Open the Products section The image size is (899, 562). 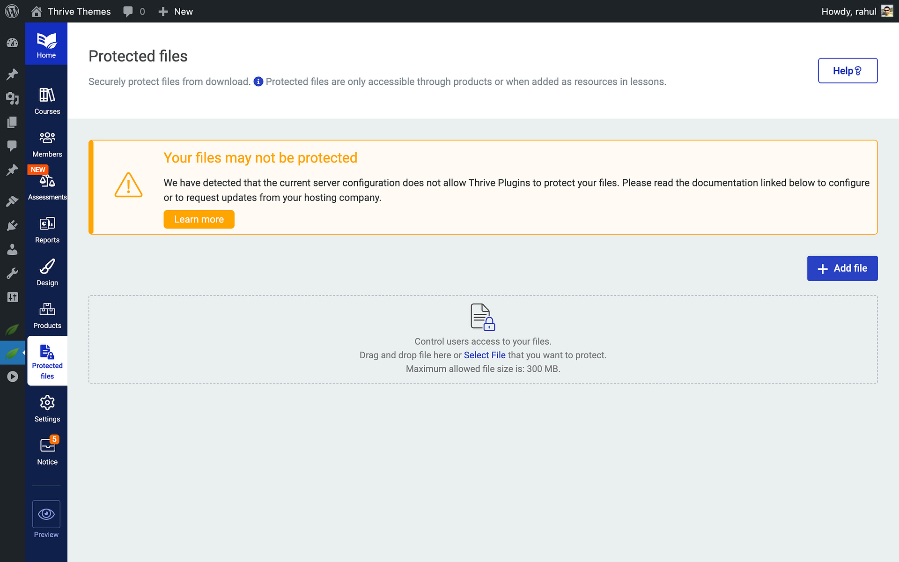[x=46, y=314]
